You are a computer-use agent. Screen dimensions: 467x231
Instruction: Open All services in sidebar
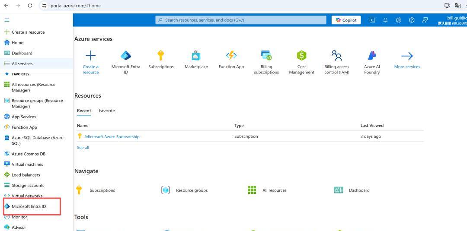pyautogui.click(x=18, y=63)
